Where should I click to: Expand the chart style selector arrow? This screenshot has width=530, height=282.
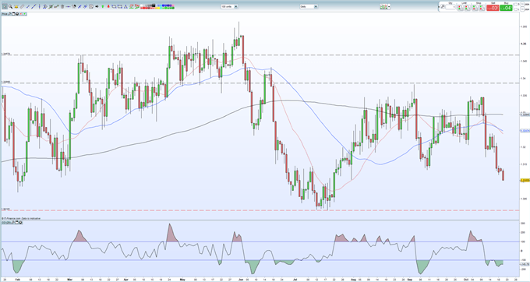tap(389, 6)
